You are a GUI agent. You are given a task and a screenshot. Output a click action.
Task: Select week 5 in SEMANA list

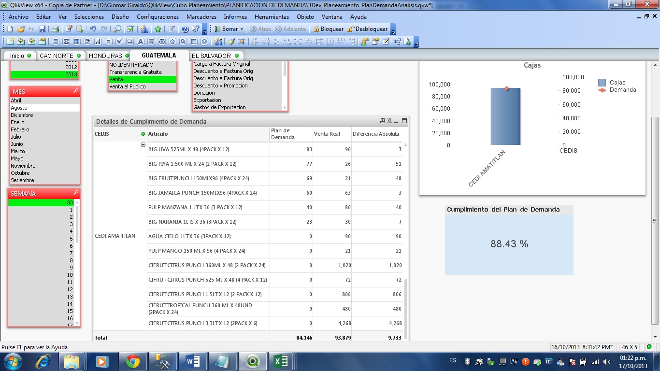[42, 239]
